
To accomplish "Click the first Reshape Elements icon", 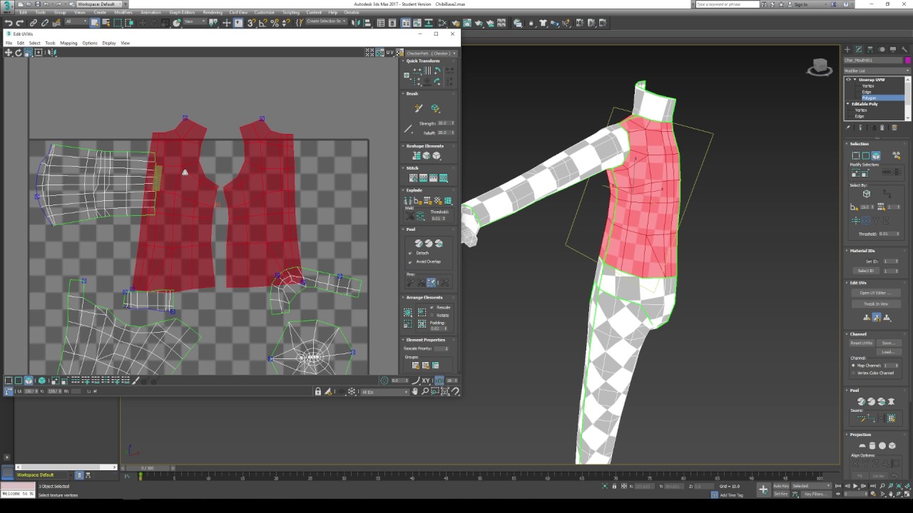I will click(417, 156).
